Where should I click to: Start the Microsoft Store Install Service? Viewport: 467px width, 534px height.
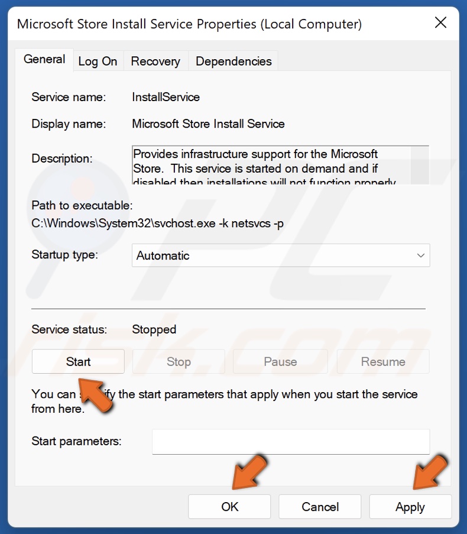(x=77, y=361)
